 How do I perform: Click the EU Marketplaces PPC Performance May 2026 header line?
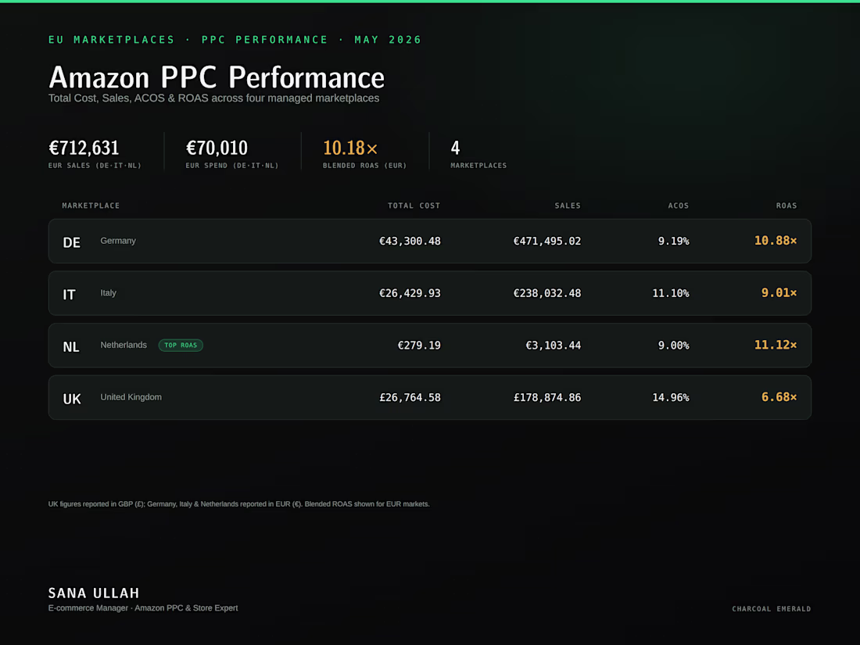pyautogui.click(x=235, y=40)
